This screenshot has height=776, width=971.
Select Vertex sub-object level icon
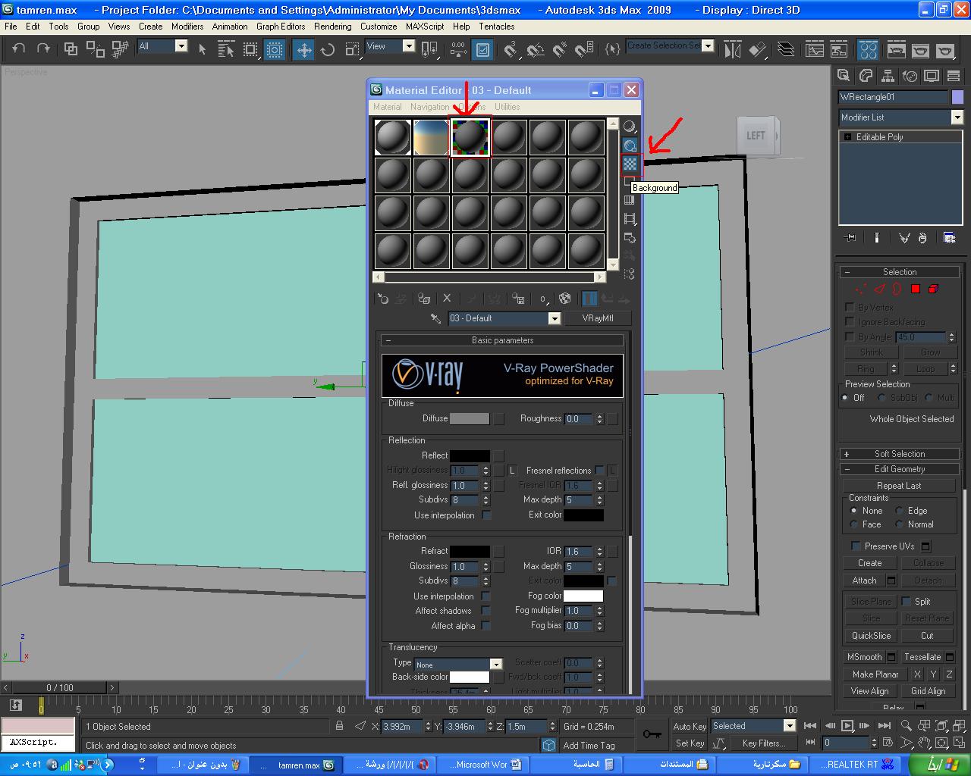861,289
